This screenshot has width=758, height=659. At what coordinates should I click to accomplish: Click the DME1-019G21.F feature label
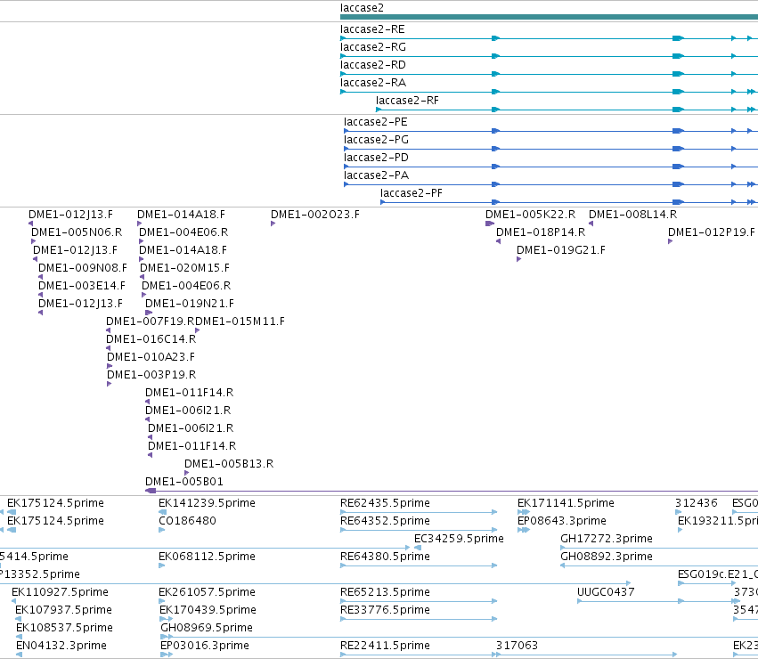pos(561,250)
